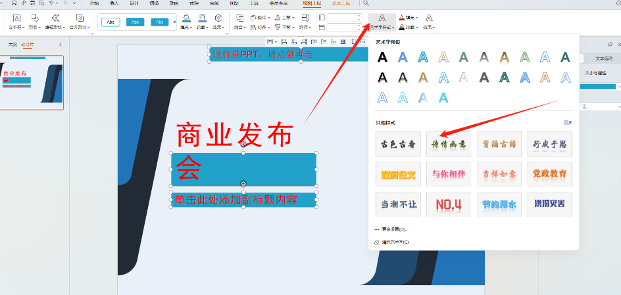Click the 更多 link beside 其他样式
This screenshot has width=621, height=295.
click(568, 123)
